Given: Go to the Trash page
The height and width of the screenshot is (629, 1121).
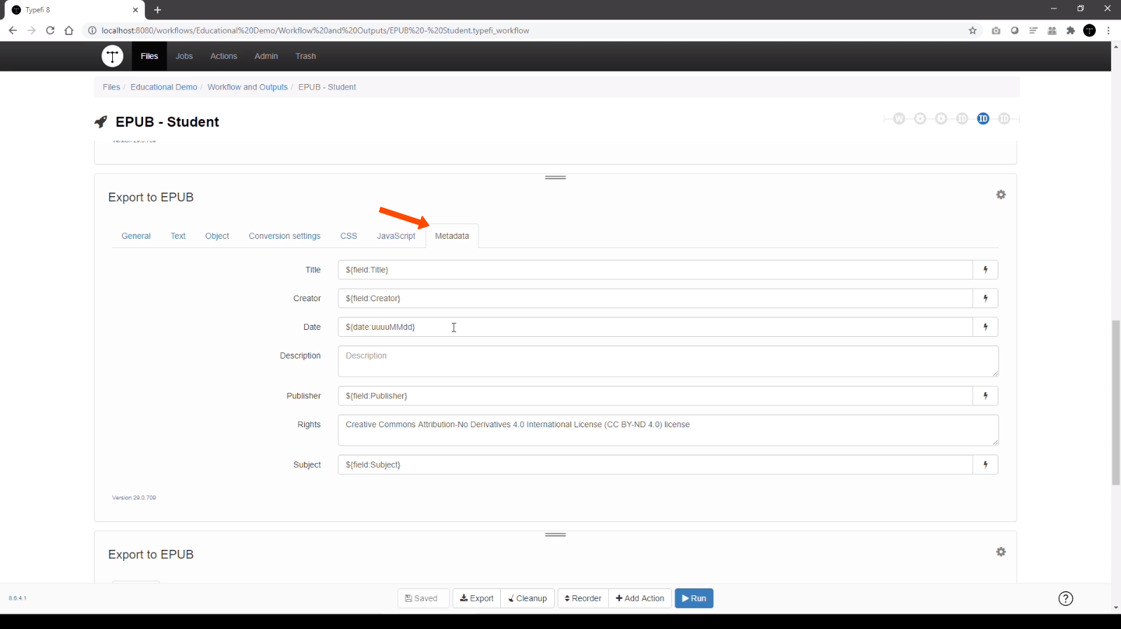Looking at the screenshot, I should [305, 56].
